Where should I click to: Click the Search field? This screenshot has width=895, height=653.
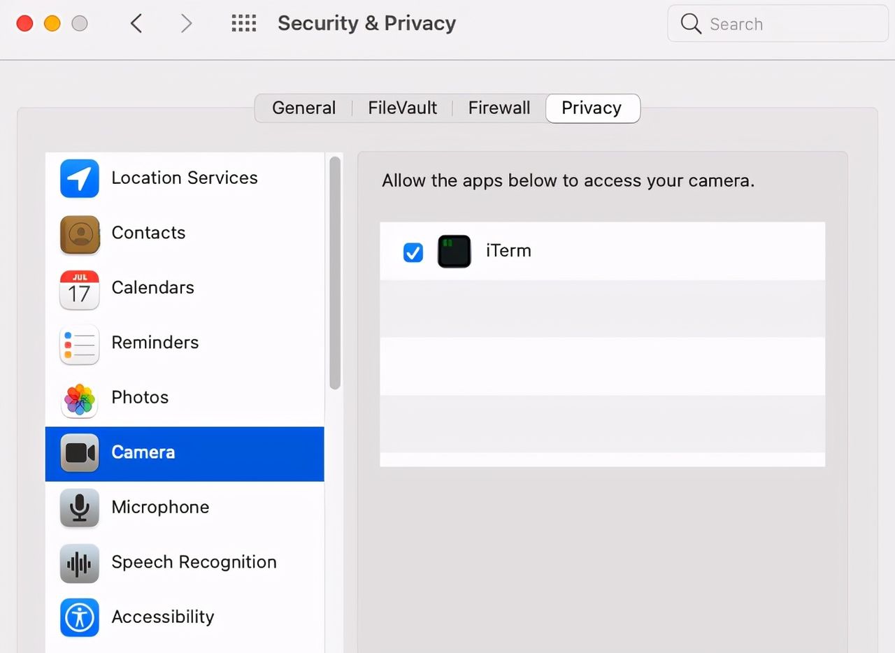[776, 24]
